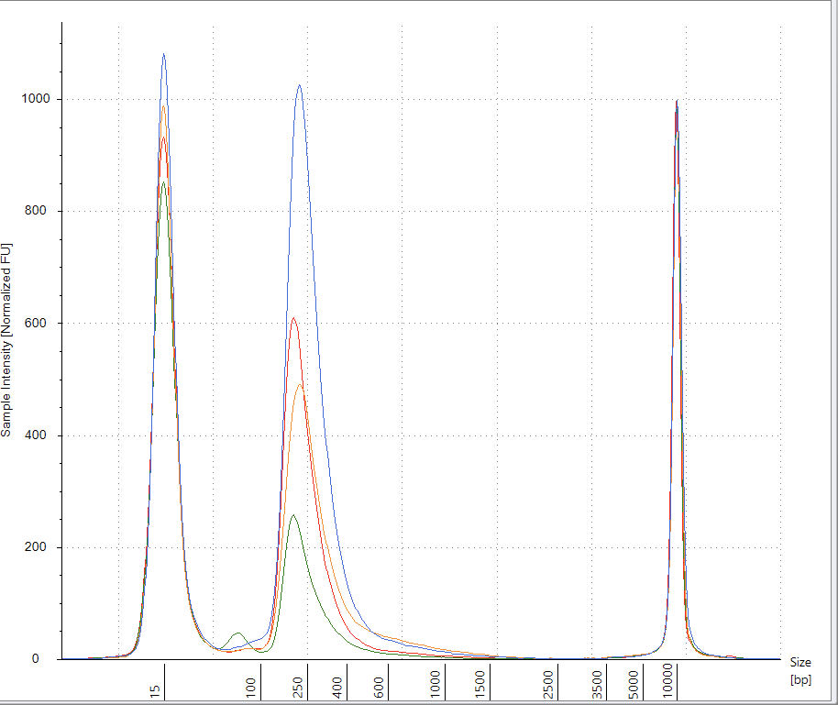Viewport: 838px width, 705px height.
Task: Select the orange trace peak near 250 bp
Action: coord(300,385)
